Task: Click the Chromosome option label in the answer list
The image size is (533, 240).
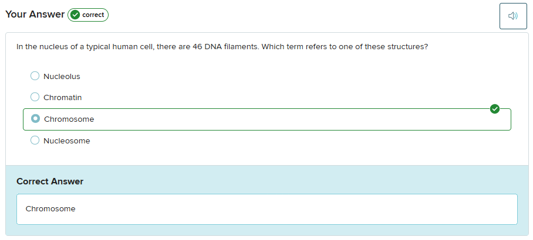Action: [69, 119]
